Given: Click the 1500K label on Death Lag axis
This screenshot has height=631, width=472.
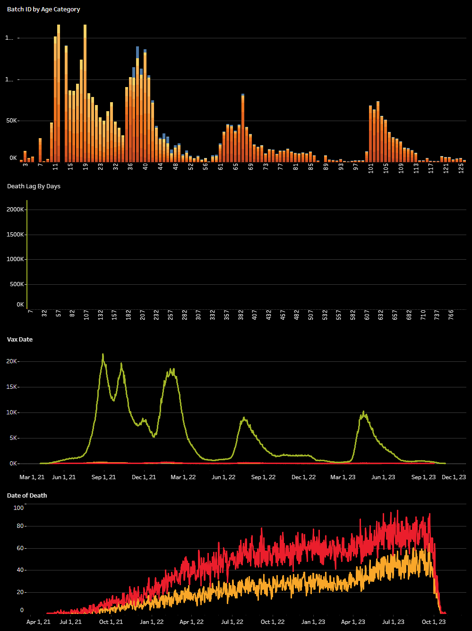Looking at the screenshot, I should point(16,235).
